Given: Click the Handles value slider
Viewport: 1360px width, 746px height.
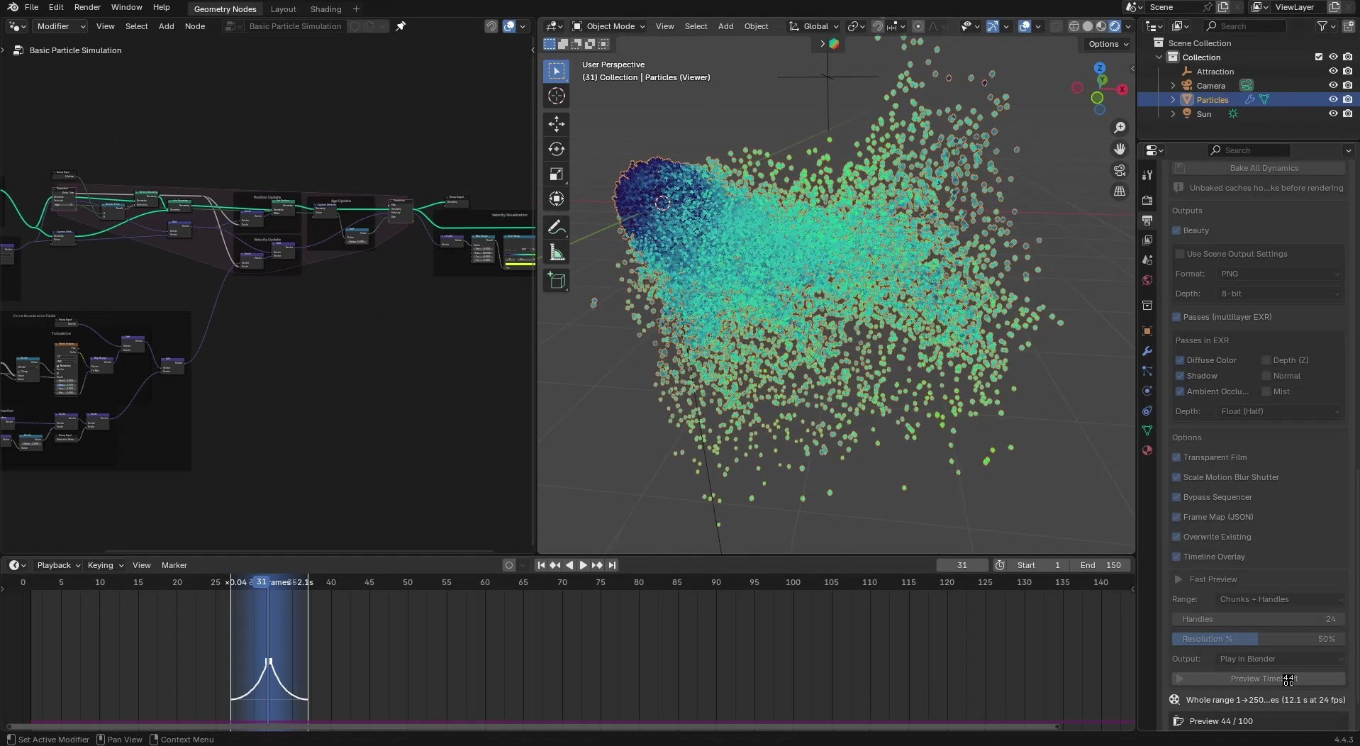Looking at the screenshot, I should pos(1259,619).
